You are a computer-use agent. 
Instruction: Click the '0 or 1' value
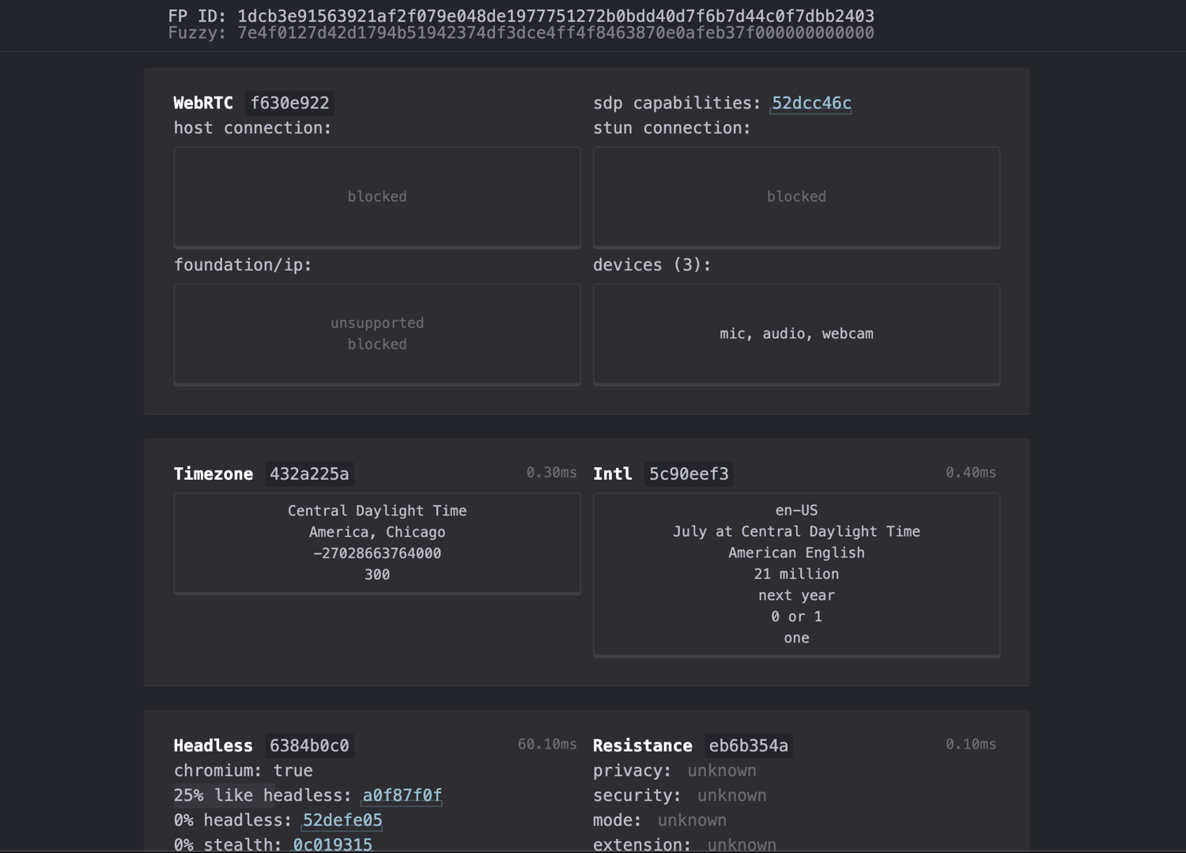pos(796,617)
